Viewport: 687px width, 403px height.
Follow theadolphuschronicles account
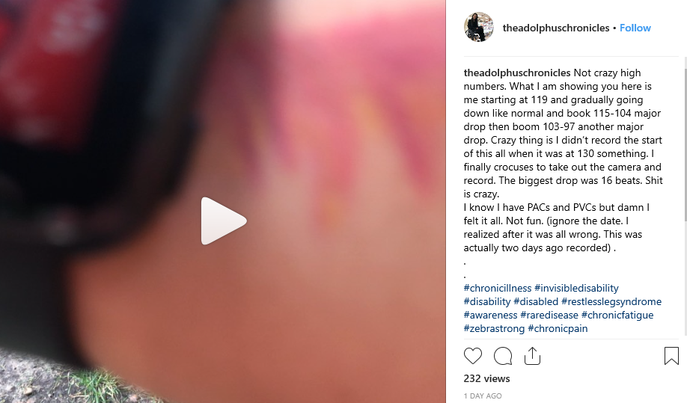tap(635, 28)
